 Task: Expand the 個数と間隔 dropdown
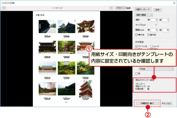coord(144,15)
